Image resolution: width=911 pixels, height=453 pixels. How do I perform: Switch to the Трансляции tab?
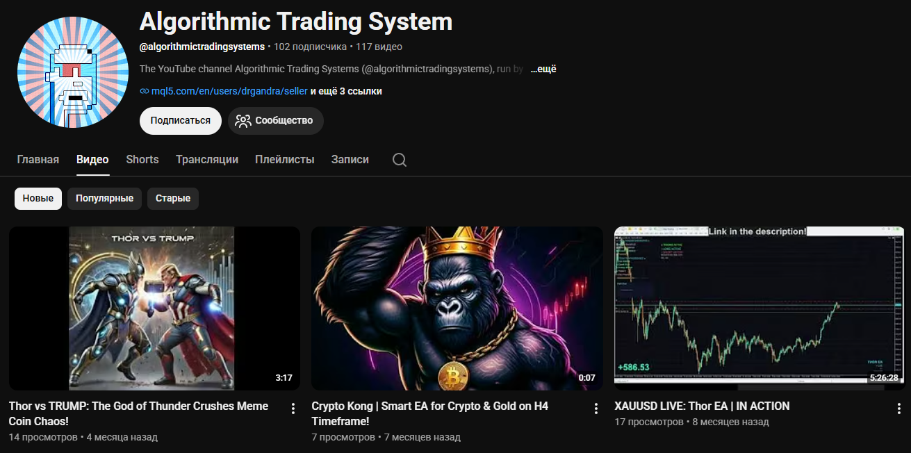tap(207, 160)
